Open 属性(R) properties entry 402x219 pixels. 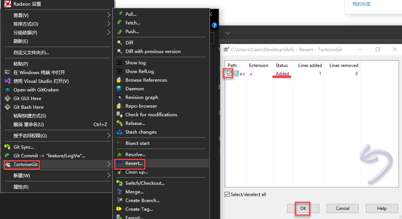tap(57, 187)
